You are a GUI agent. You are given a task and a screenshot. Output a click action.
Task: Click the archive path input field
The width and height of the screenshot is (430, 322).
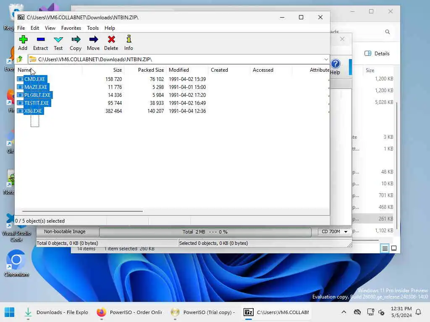[x=176, y=59]
